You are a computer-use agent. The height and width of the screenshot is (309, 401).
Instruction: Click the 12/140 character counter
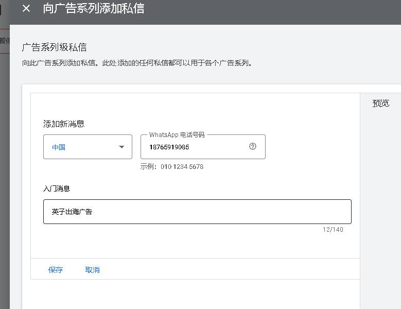click(x=333, y=230)
